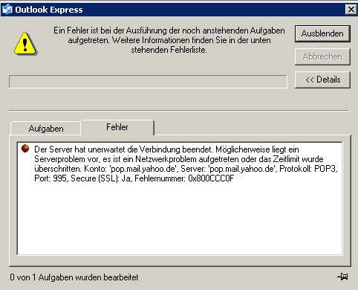Image resolution: width=358 pixels, height=290 pixels.
Task: Click the 'Port: 995' text in the error entry
Action: (51, 178)
